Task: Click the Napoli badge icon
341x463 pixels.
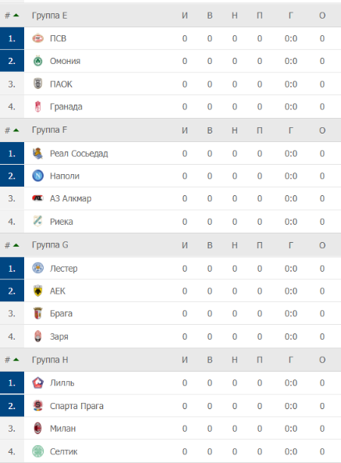Action: [37, 176]
